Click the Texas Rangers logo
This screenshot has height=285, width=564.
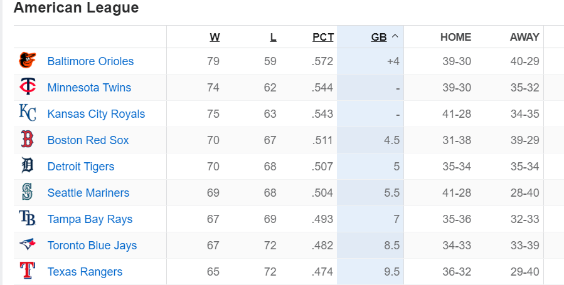28,271
